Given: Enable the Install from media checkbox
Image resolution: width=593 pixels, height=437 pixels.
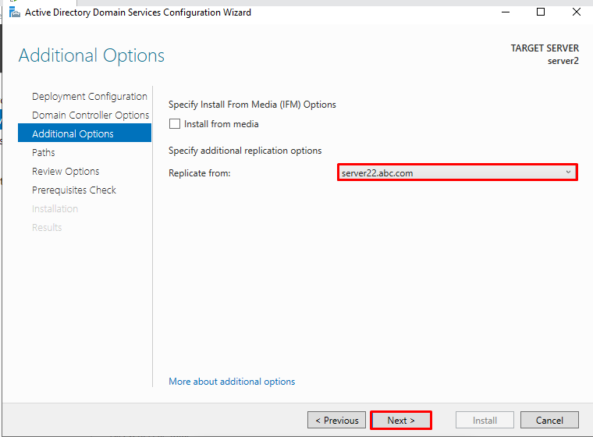Looking at the screenshot, I should coord(174,124).
